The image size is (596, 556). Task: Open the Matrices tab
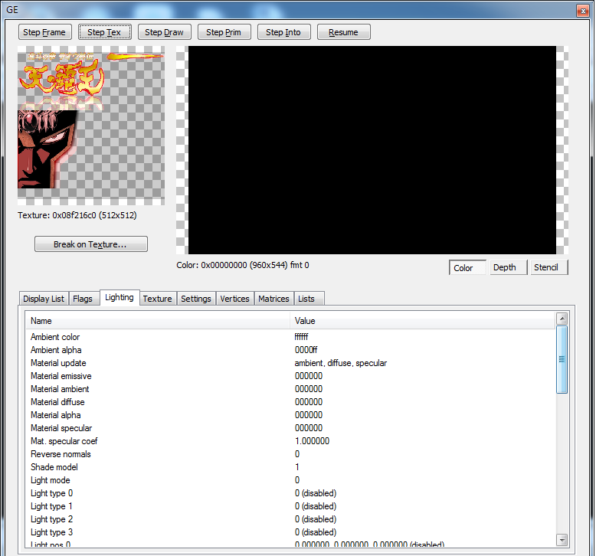pos(273,299)
